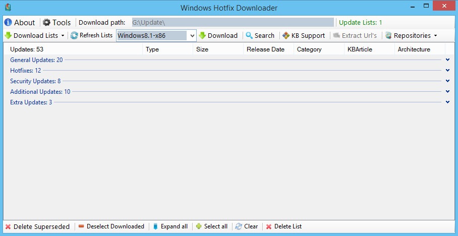This screenshot has width=458, height=236.
Task: Click the Delete List red X icon
Action: tap(269, 226)
